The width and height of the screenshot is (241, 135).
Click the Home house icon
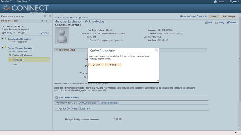(215, 1)
